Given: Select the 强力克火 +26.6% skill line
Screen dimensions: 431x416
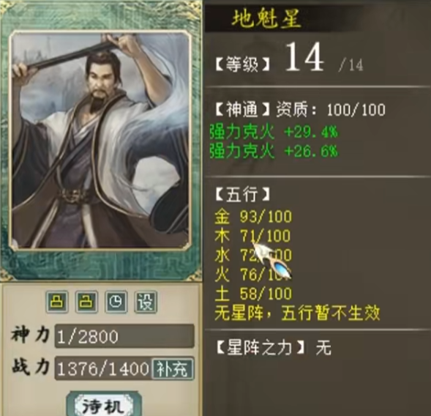Looking at the screenshot, I should (274, 151).
